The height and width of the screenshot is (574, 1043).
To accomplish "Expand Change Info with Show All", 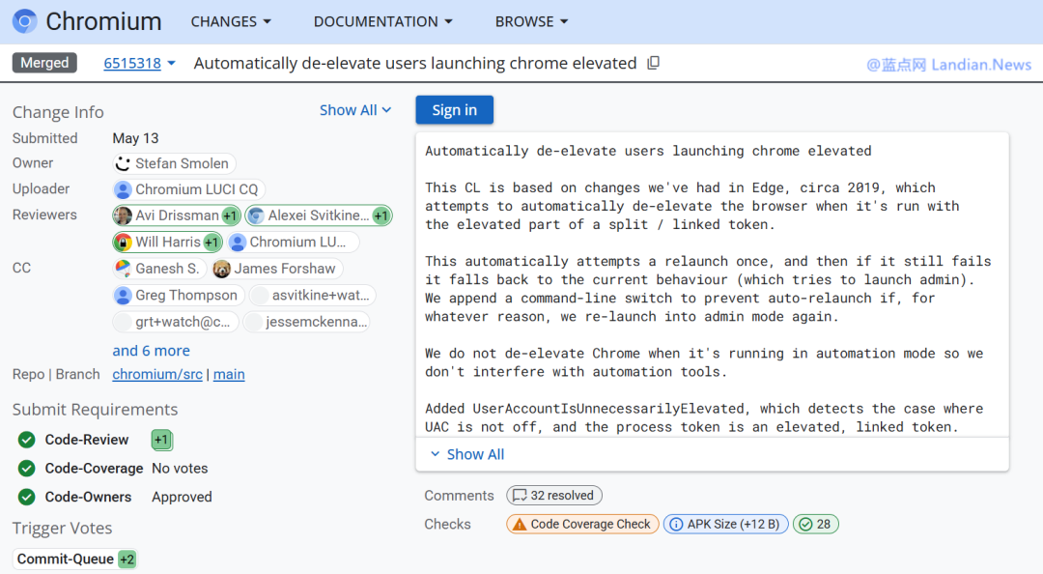I will tap(355, 110).
